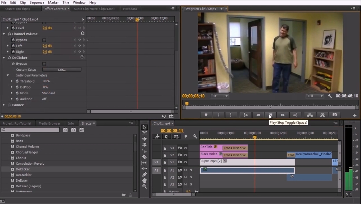Switch to Metadata tab
Screen dimensions: 361x204
point(130,9)
